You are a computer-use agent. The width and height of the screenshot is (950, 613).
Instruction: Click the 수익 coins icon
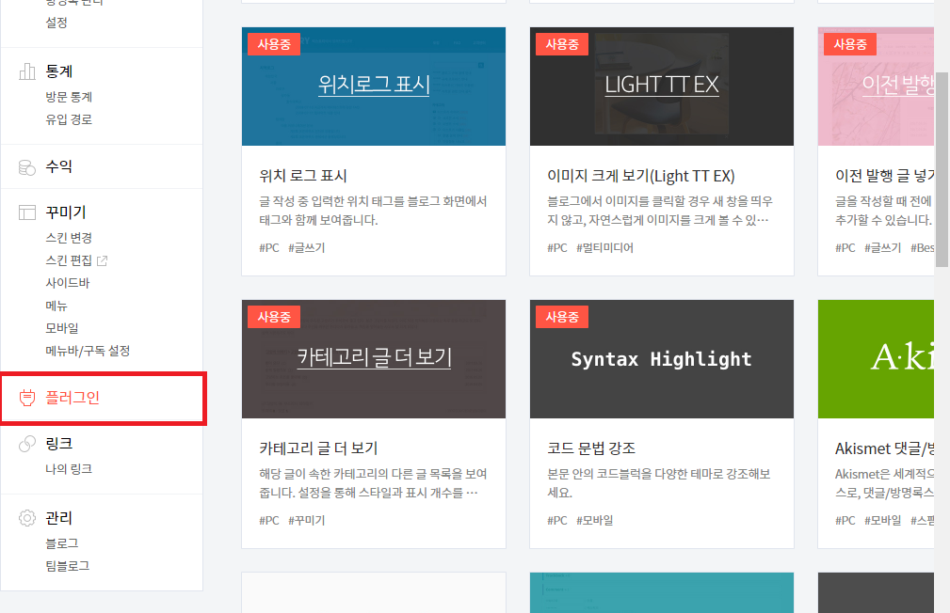(x=27, y=167)
